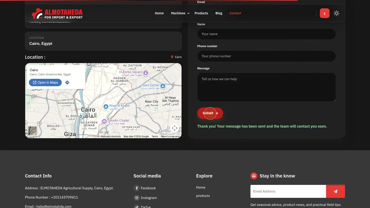
Task: Click the ALMOTAHEDA logo in the navbar
Action: [57, 13]
